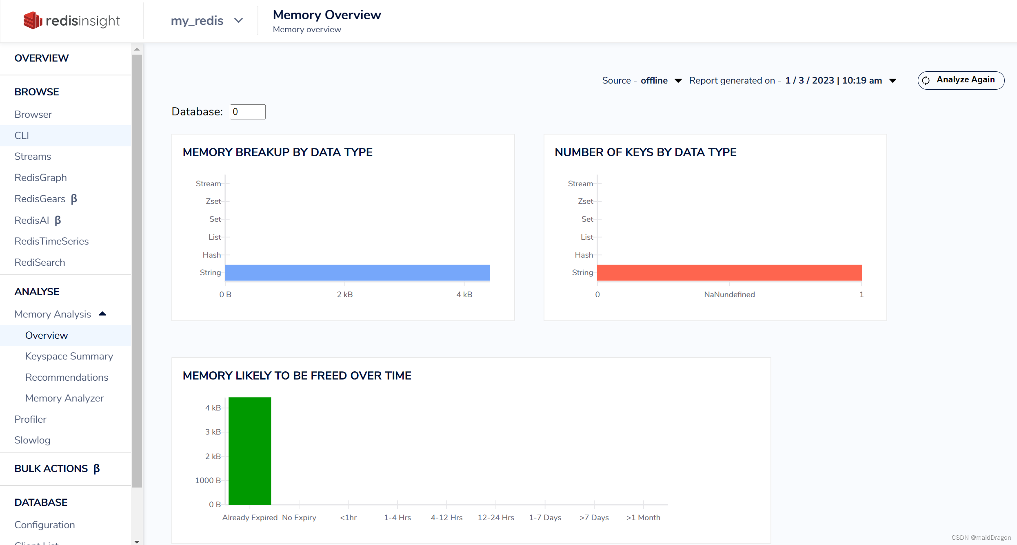The height and width of the screenshot is (545, 1017).
Task: Open the Recommendations page
Action: tap(67, 377)
